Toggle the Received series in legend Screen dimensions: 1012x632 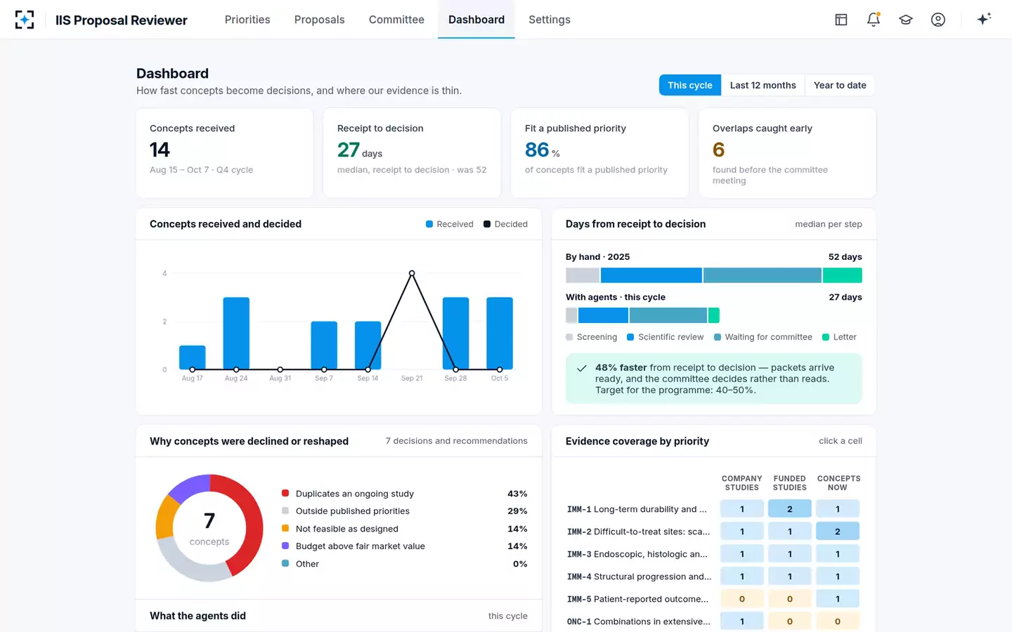point(450,224)
